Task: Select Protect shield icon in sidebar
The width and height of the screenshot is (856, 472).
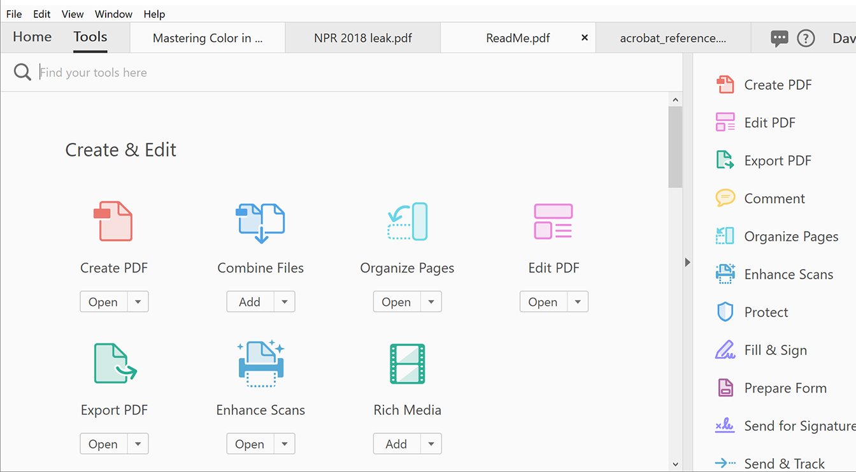Action: [x=725, y=312]
